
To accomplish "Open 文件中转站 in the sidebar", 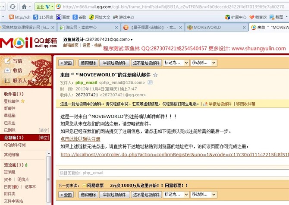I will coord(13,201).
